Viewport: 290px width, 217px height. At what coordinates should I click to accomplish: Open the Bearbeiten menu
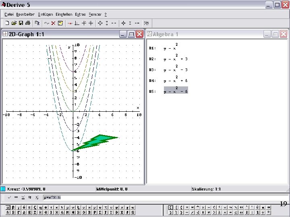25,14
